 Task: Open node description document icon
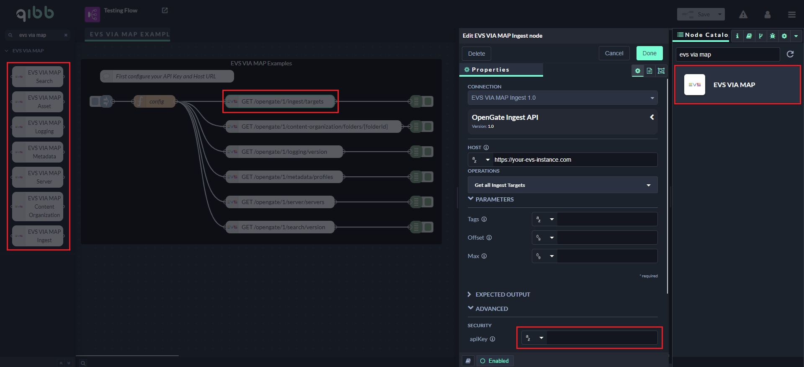(x=649, y=71)
